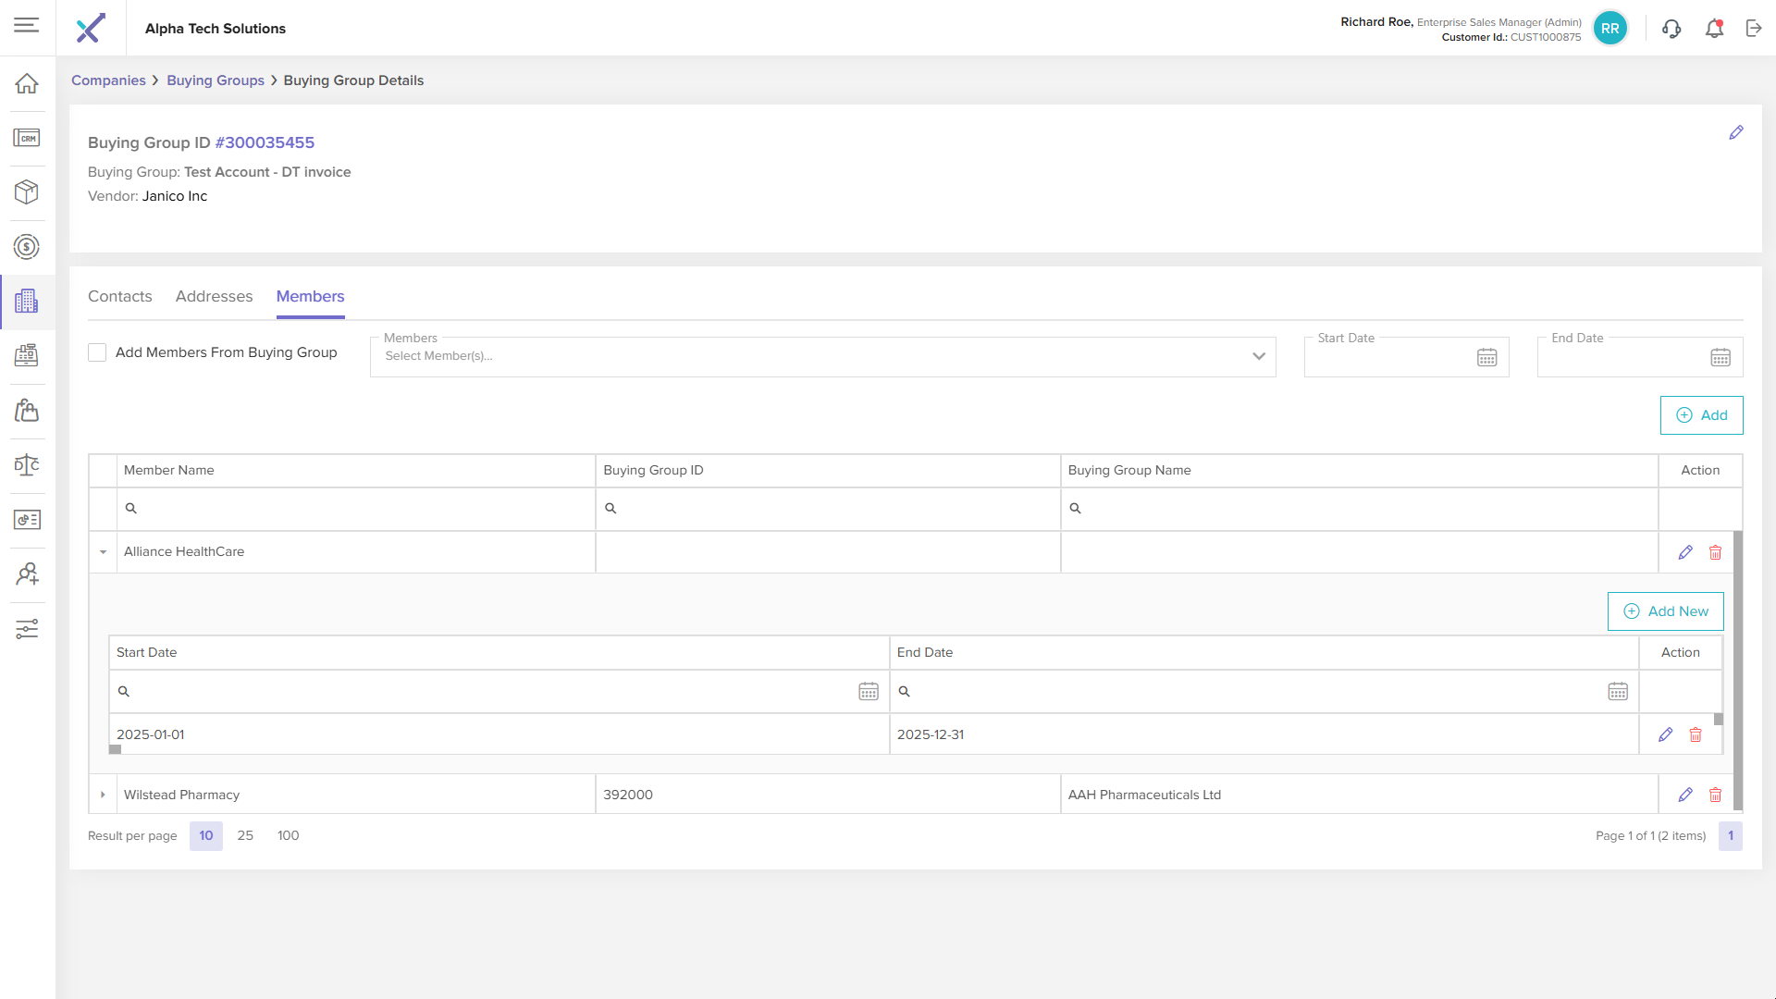Click the logout icon in header
This screenshot has width=1776, height=999.
click(1754, 29)
